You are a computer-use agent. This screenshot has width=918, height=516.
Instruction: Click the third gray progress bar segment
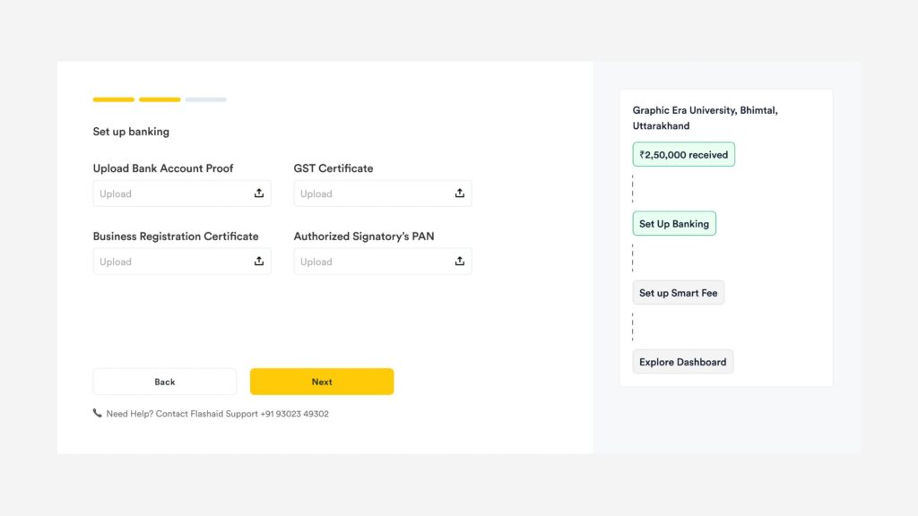click(205, 99)
